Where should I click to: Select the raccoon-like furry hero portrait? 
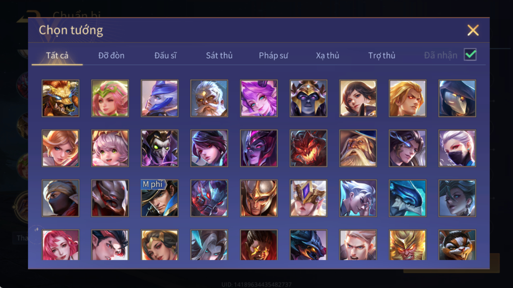coord(457,245)
